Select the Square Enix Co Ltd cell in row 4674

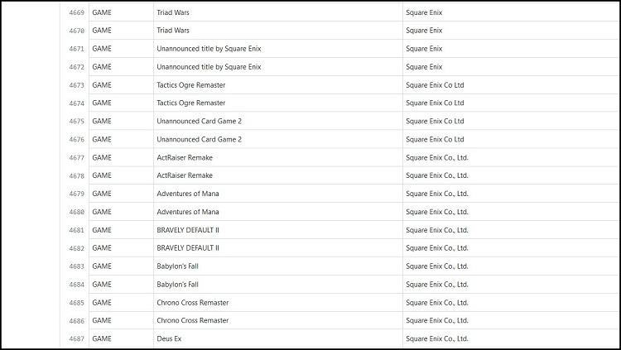[435, 103]
